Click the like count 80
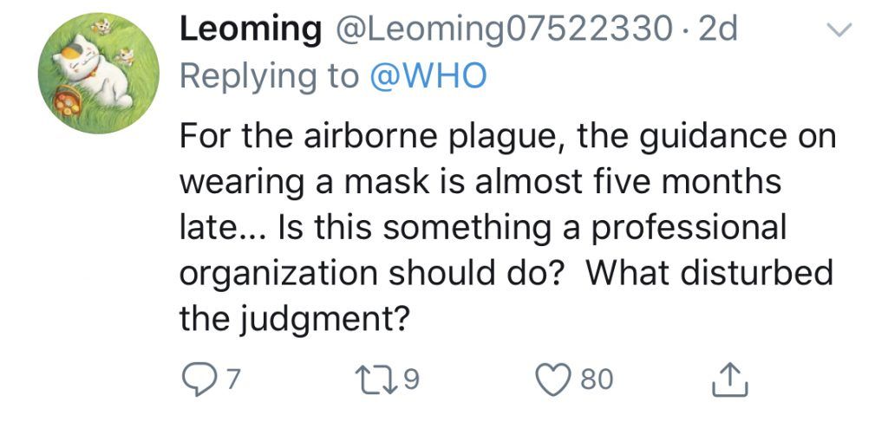The height and width of the screenshot is (422, 888). pyautogui.click(x=597, y=379)
